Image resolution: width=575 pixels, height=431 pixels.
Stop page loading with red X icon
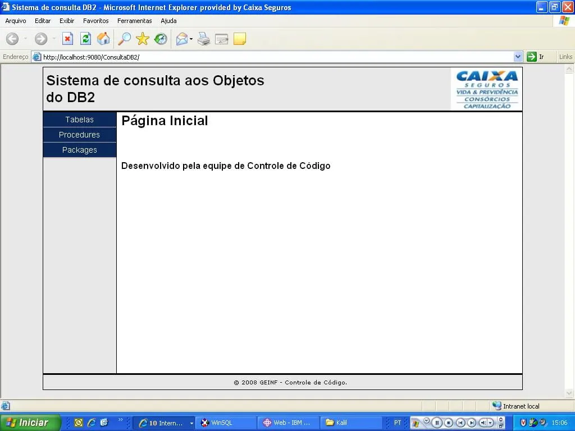point(67,39)
